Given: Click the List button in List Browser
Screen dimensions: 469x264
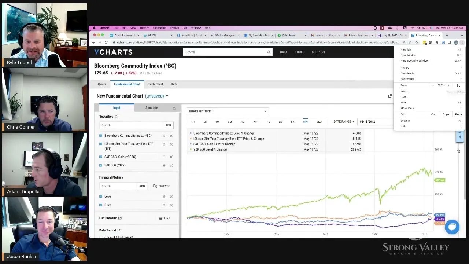Looking at the screenshot, I should pos(165,218).
